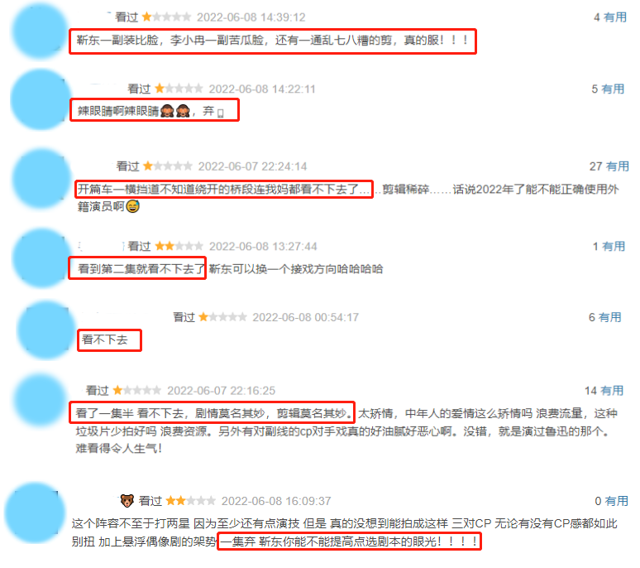Mark the 14 有用 review as useful

point(604,391)
